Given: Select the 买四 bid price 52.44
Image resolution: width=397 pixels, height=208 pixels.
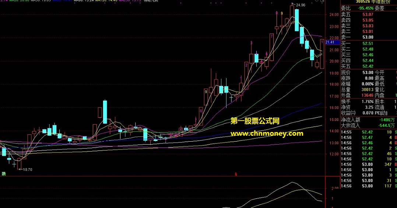Looking at the screenshot, I should coord(368,60).
